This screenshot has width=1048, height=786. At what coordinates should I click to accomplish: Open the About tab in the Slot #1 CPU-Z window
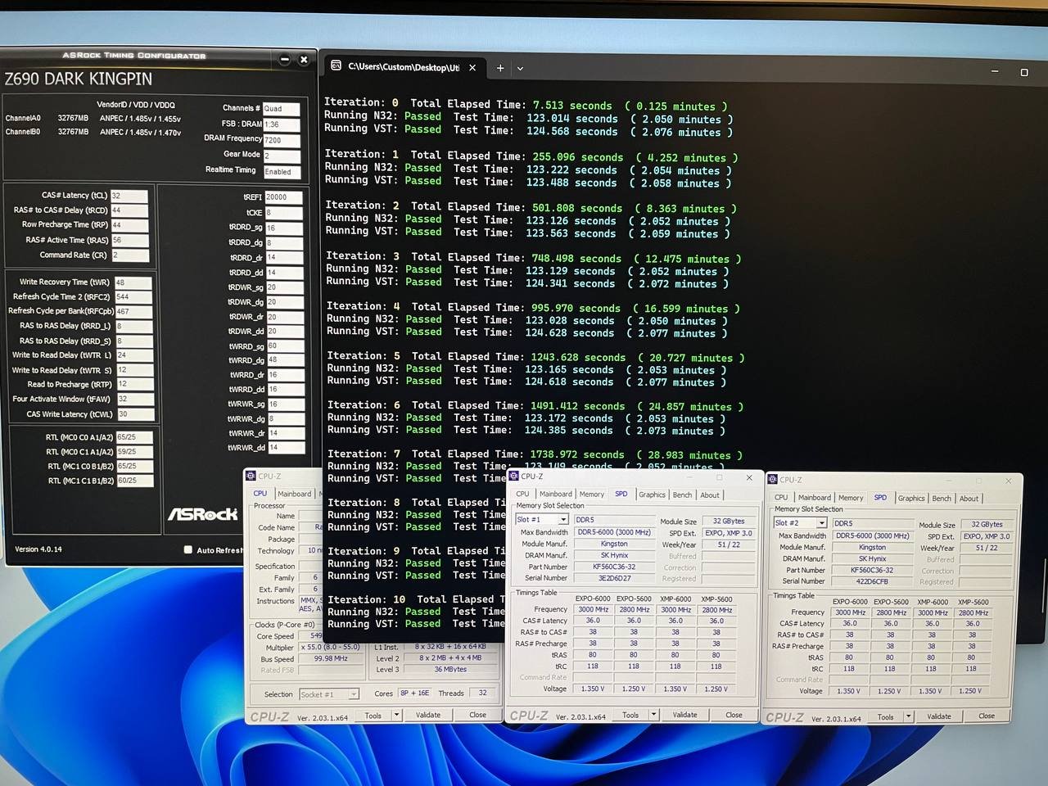coord(710,495)
